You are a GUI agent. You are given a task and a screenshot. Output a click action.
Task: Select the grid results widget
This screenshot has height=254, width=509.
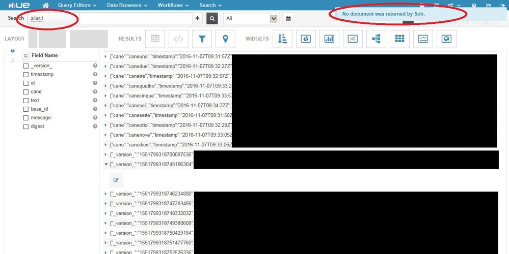click(155, 39)
